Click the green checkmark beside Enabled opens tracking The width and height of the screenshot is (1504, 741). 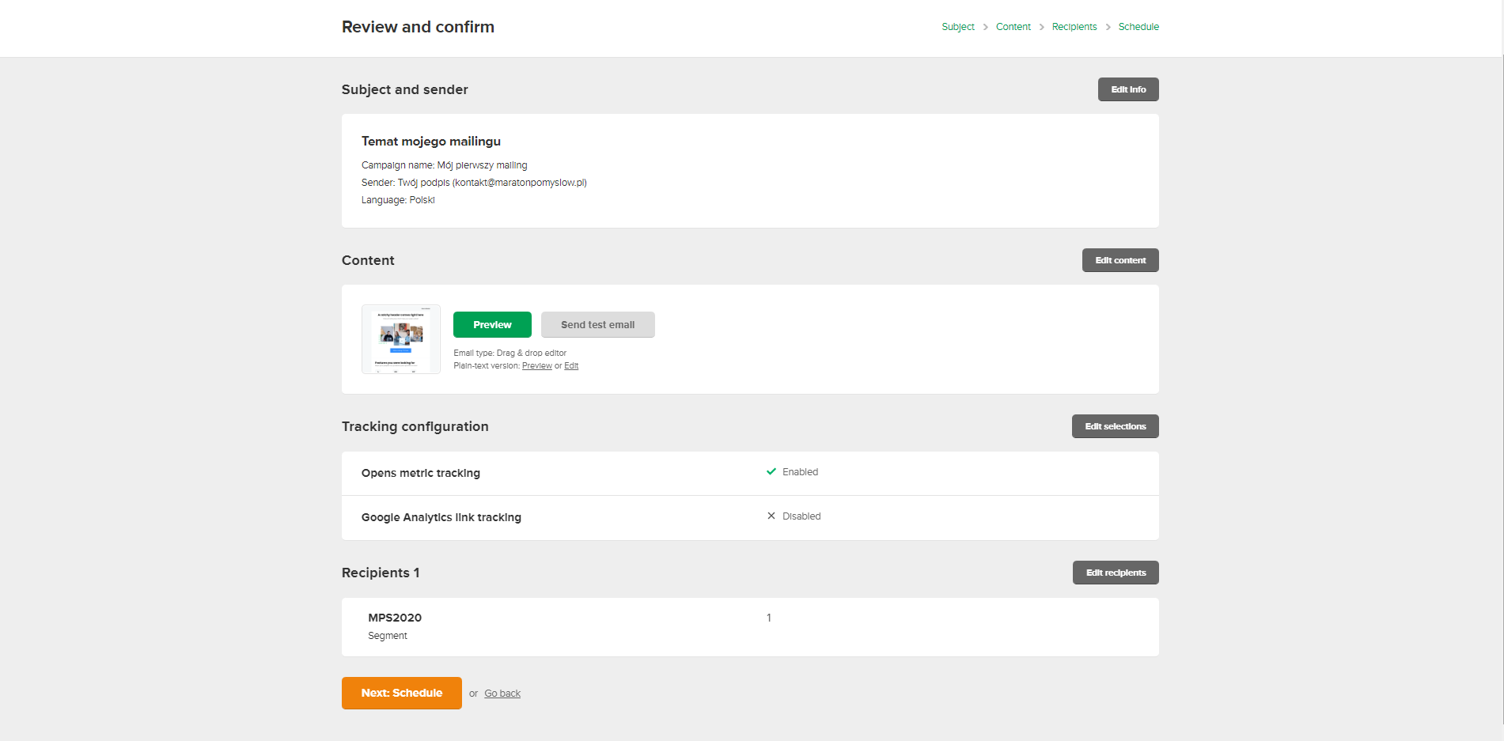pos(771,471)
